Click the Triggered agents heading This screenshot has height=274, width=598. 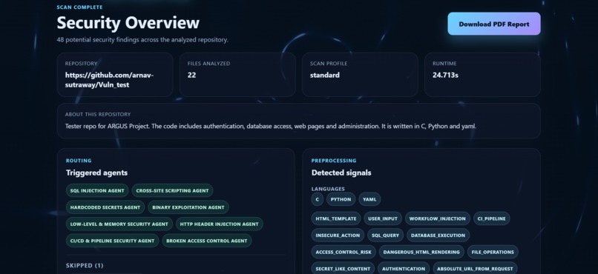97,173
